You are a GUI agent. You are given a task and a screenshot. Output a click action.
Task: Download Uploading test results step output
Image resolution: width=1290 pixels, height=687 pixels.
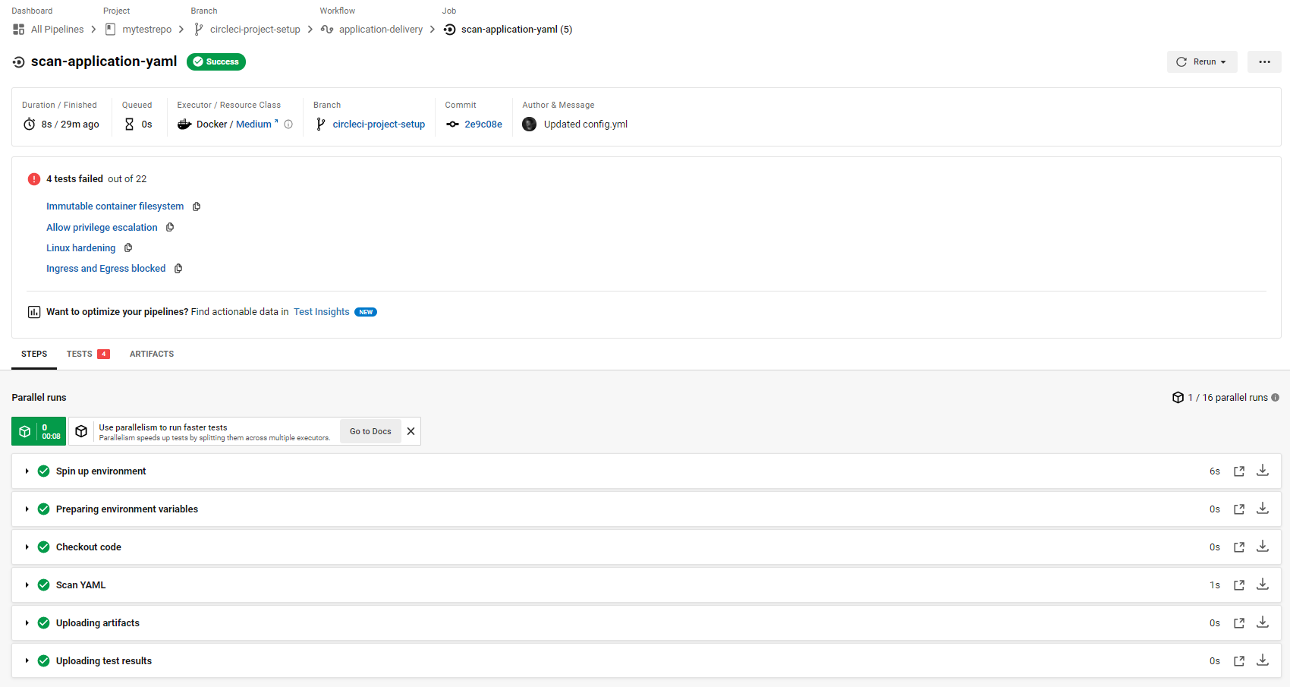pos(1263,660)
